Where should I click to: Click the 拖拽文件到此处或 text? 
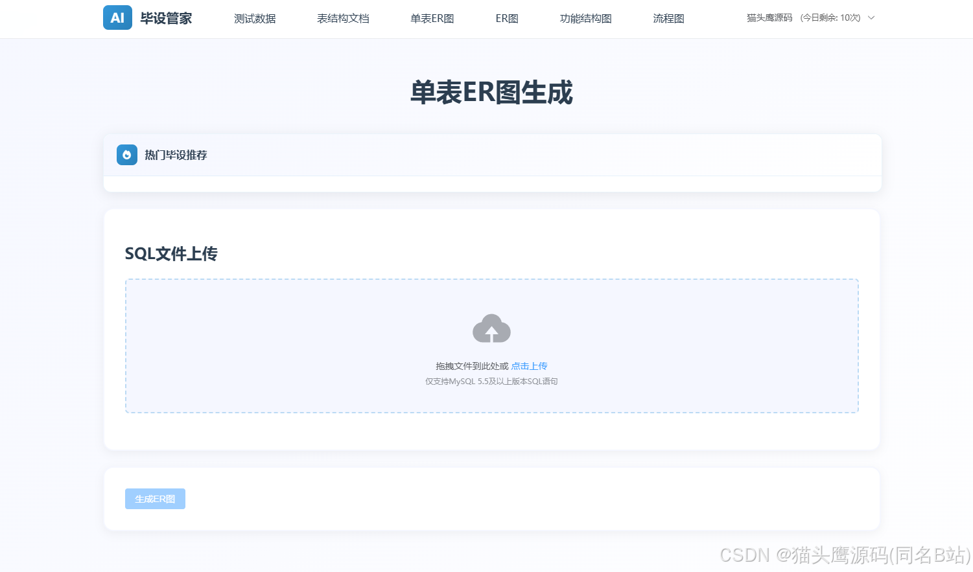[472, 366]
